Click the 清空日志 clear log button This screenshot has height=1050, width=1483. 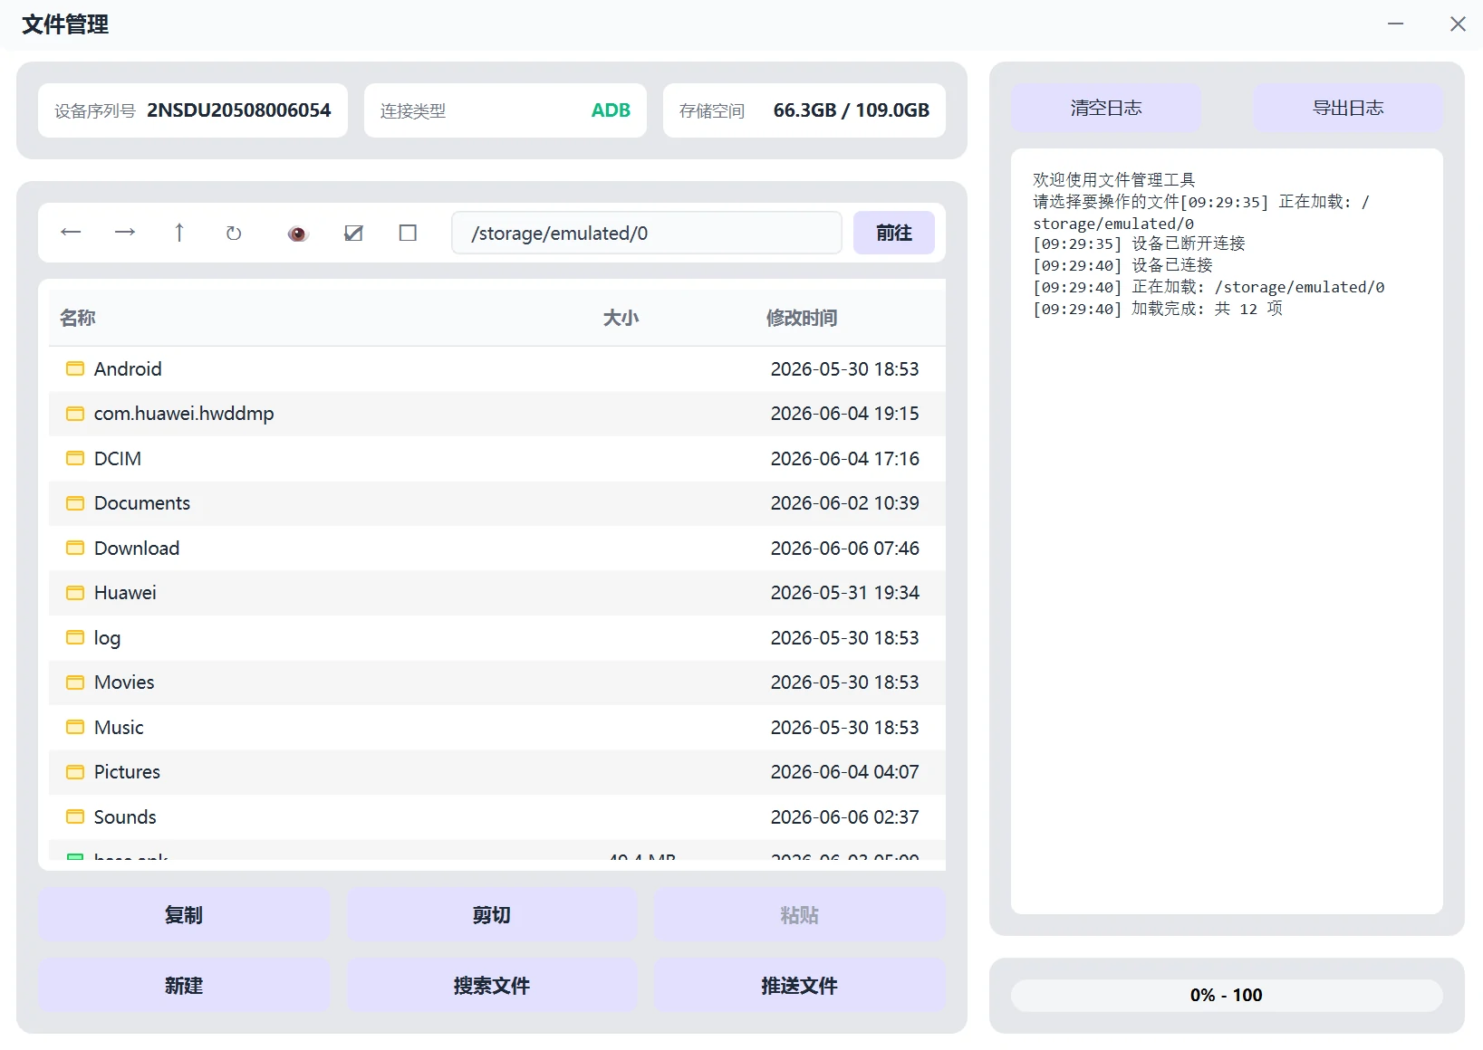1105,108
